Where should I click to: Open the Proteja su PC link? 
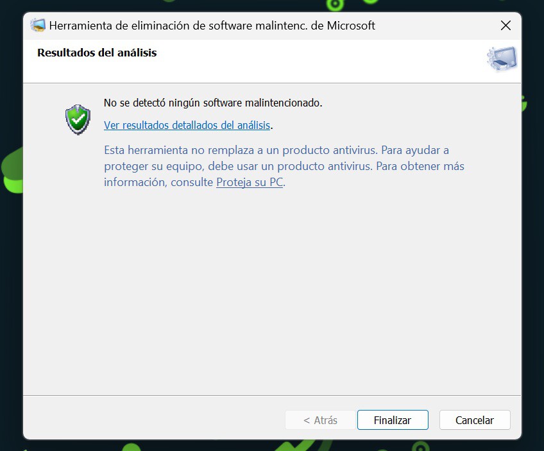250,182
